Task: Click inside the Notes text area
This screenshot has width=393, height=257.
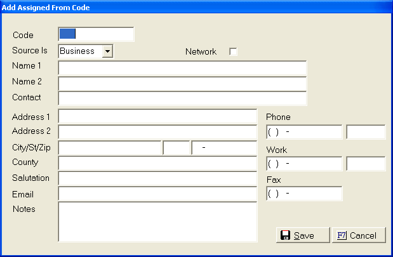Action: pos(157,221)
